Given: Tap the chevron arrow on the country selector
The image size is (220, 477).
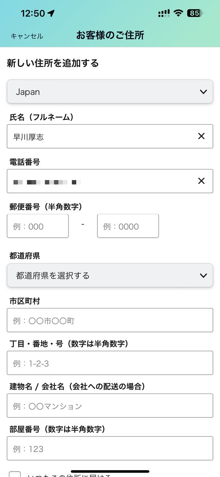Looking at the screenshot, I should tap(203, 92).
